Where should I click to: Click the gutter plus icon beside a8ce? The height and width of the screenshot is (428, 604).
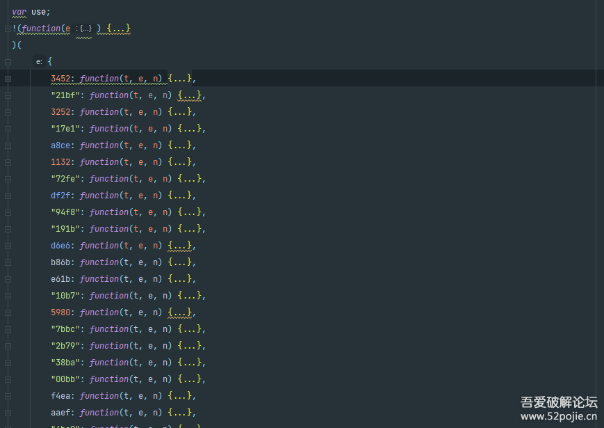click(x=8, y=145)
